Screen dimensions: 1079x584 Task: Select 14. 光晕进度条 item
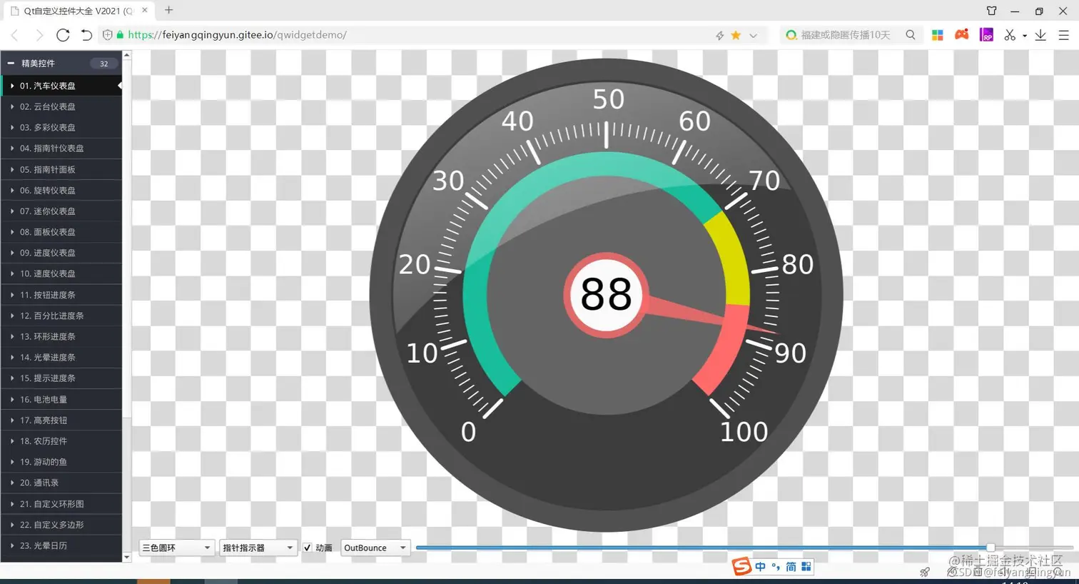coord(61,357)
